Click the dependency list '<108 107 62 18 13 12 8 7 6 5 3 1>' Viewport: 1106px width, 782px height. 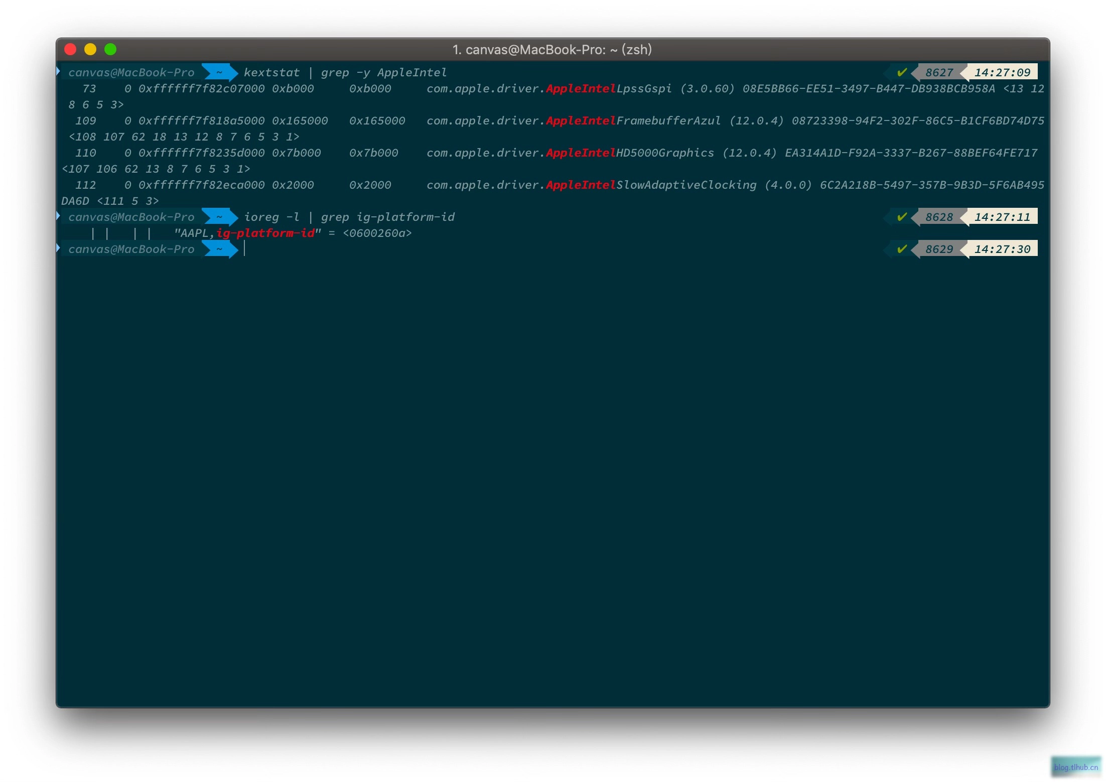click(x=184, y=137)
